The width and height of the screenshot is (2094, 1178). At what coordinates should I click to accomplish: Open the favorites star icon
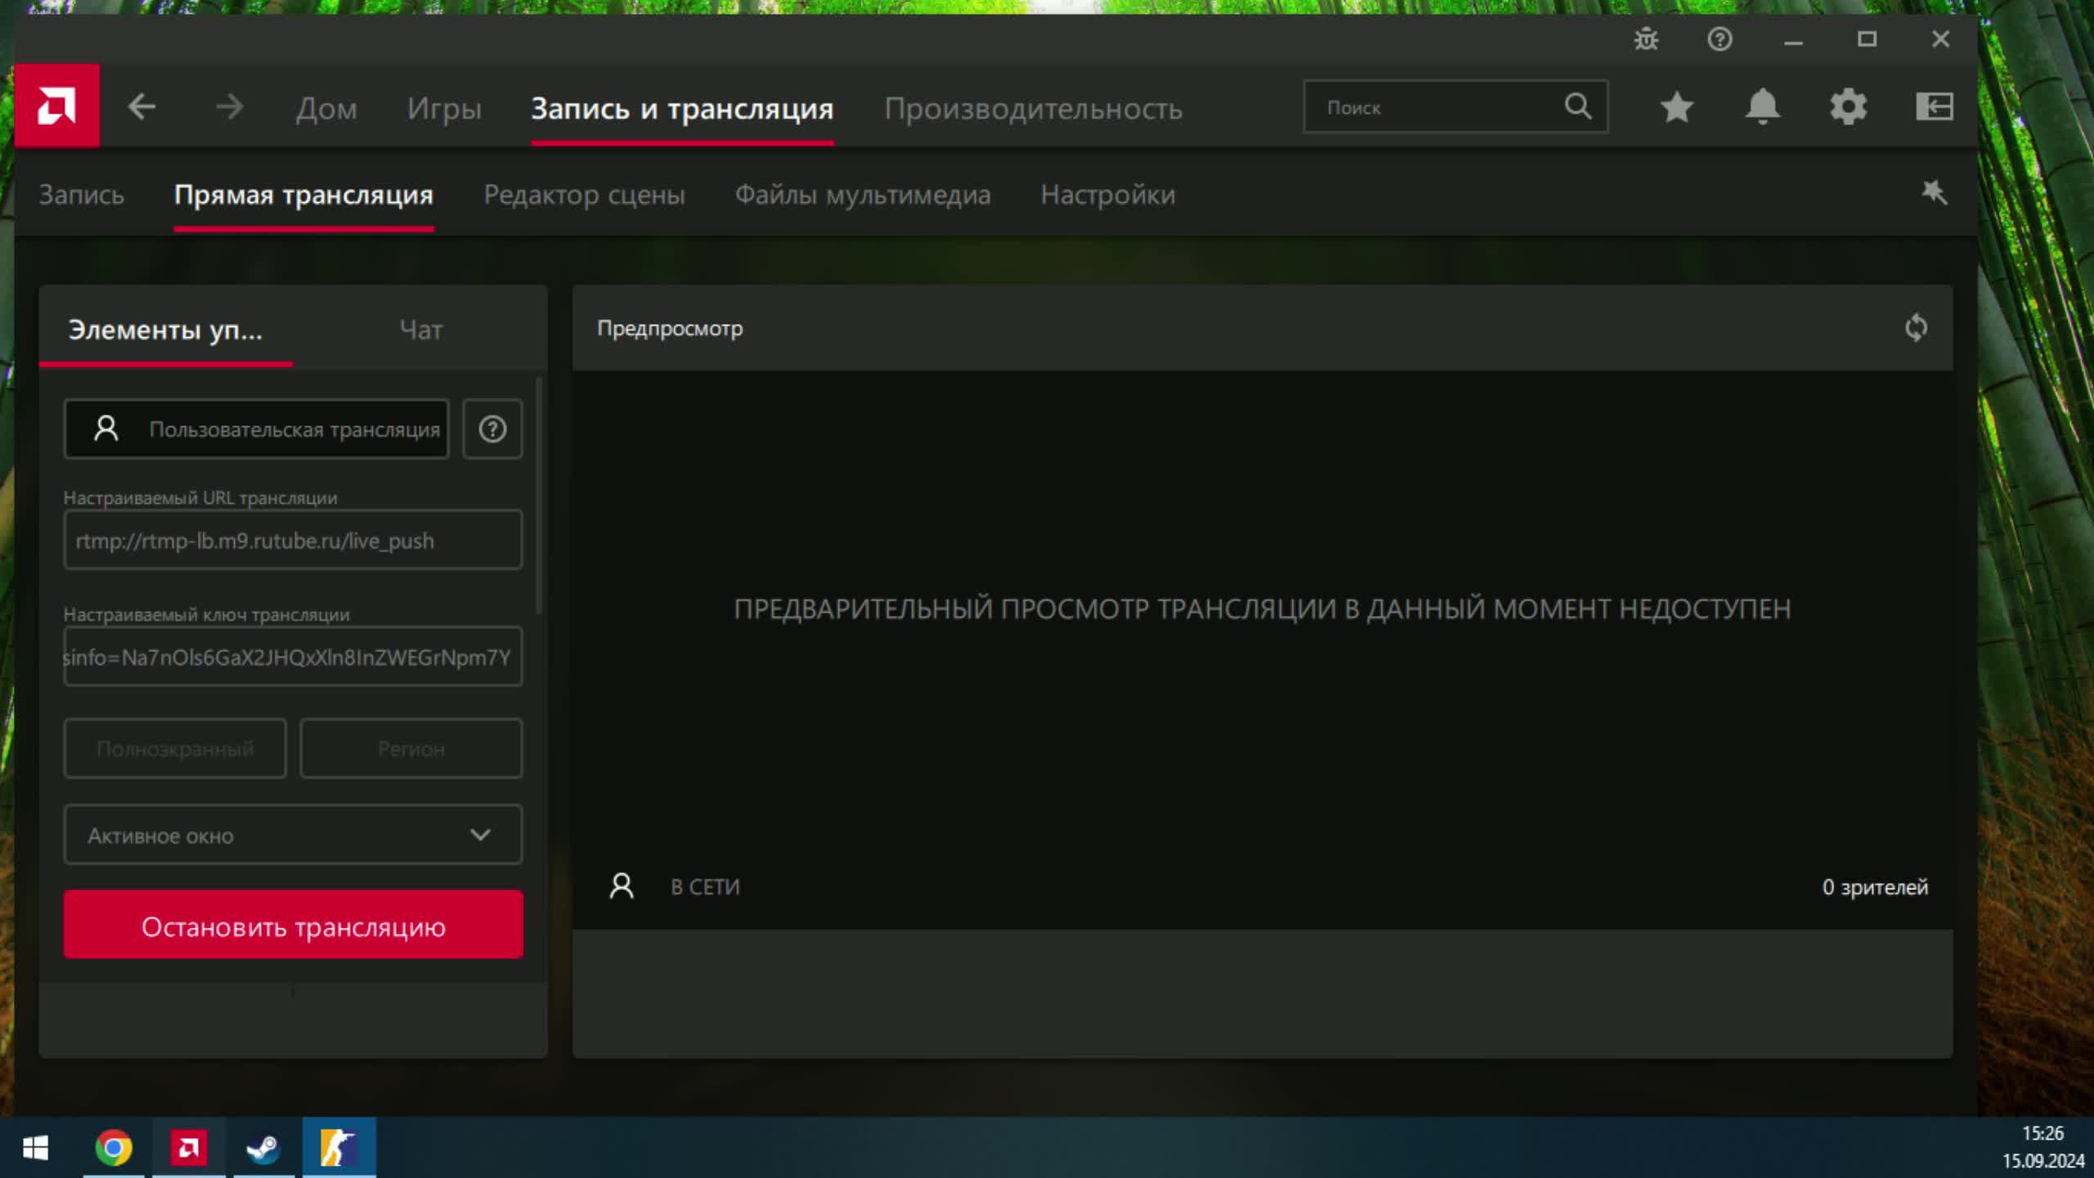coord(1675,106)
